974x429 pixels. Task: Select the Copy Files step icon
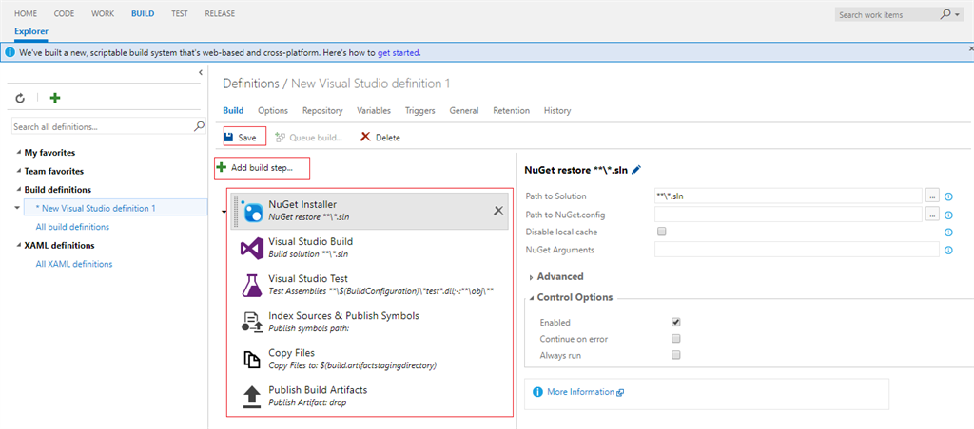tap(252, 359)
